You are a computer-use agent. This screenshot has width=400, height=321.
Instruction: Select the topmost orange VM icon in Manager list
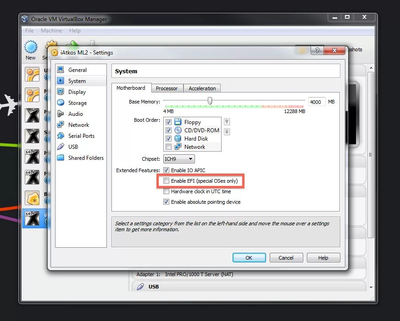point(32,74)
